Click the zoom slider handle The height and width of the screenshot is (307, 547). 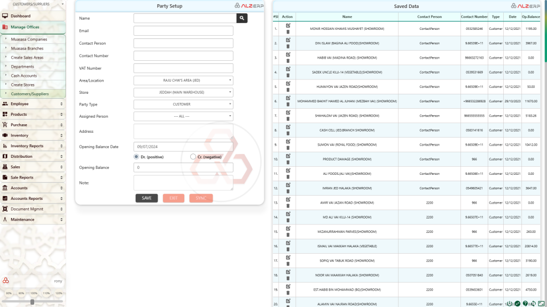coord(32,302)
